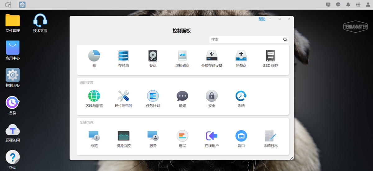Open the notifications bell in top bar

348,5
